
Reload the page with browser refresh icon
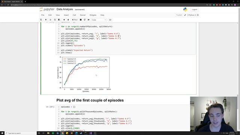tap(8, 5)
